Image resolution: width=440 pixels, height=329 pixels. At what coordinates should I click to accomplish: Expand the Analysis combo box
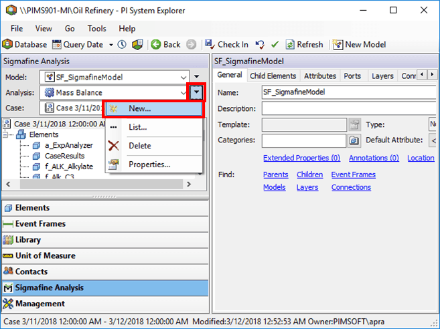coord(184,93)
